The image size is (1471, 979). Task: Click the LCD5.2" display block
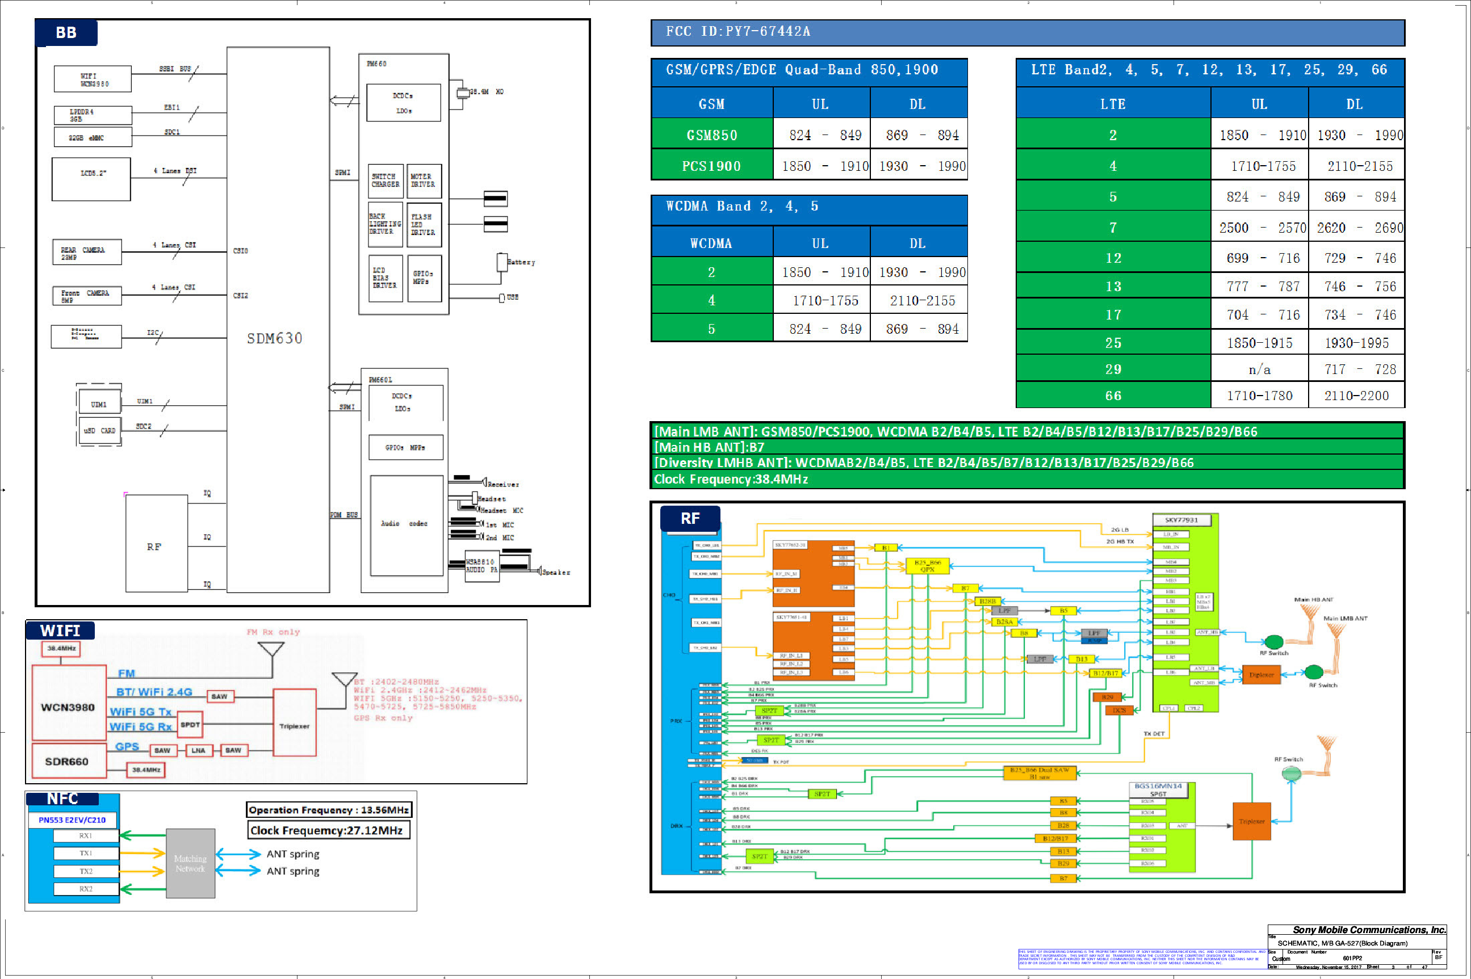[91, 179]
